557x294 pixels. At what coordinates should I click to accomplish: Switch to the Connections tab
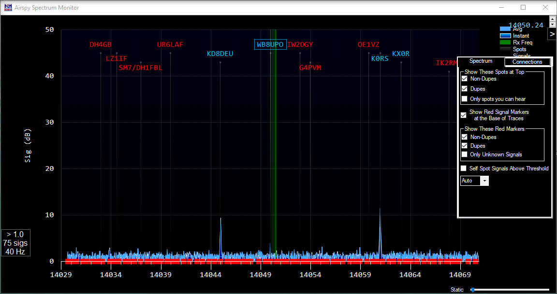(x=527, y=62)
